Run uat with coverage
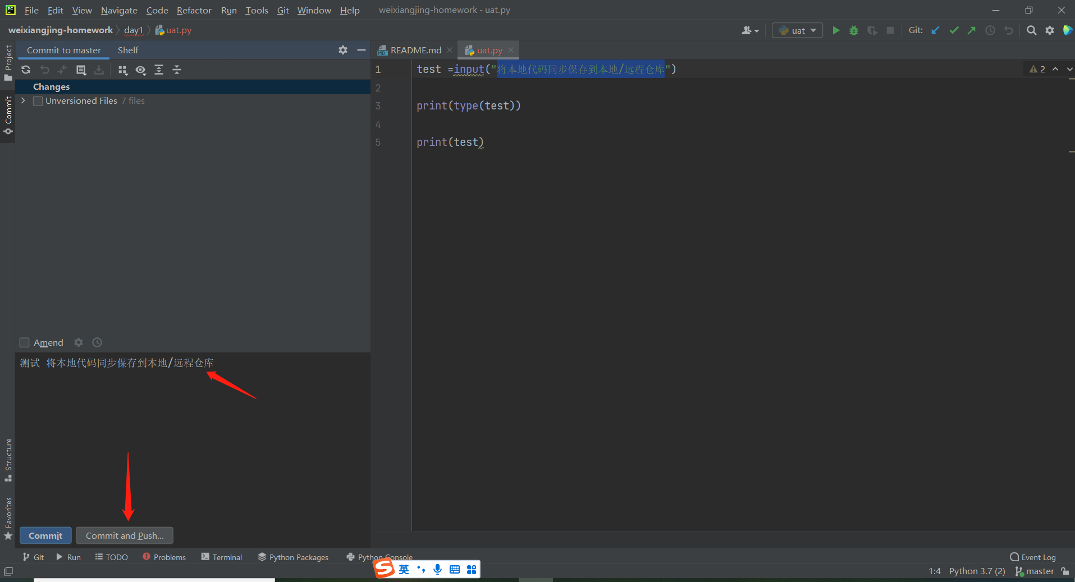The image size is (1075, 582). click(x=872, y=30)
